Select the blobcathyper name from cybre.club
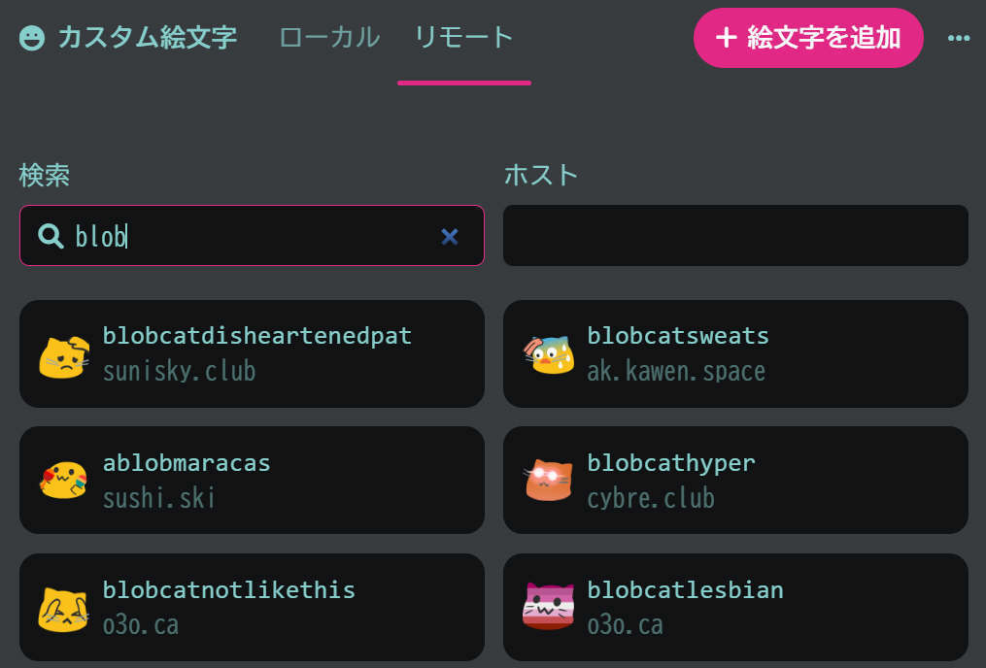 pyautogui.click(x=671, y=463)
